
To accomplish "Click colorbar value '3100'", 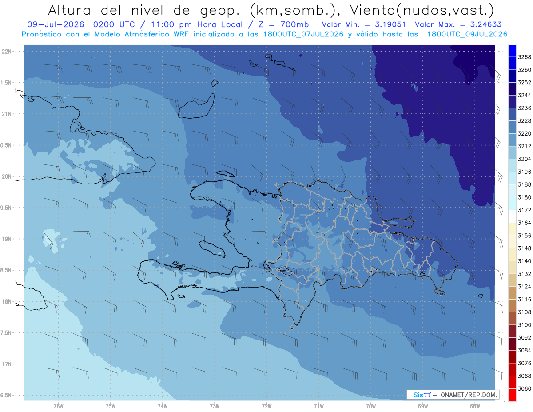I will [525, 325].
